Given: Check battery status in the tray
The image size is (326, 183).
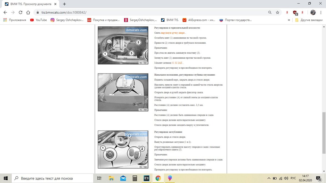Looking at the screenshot, I should tap(275, 178).
